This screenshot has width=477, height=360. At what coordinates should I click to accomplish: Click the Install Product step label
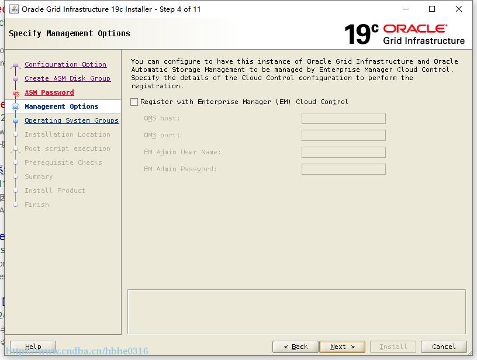pos(55,191)
